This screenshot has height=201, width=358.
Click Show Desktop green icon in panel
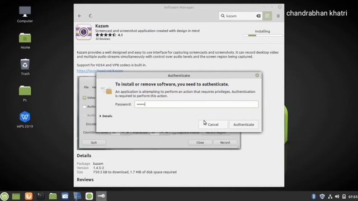click(16, 196)
